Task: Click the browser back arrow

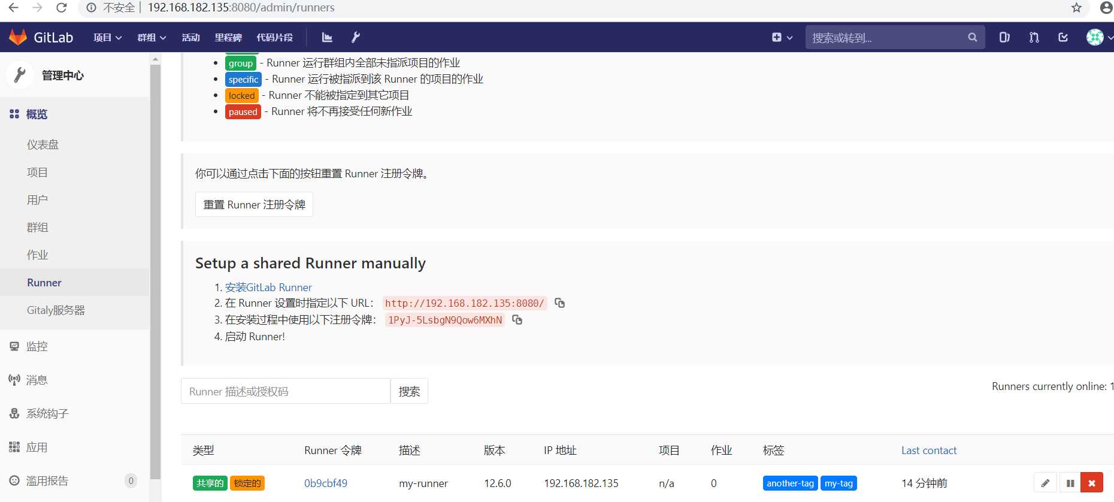Action: (x=13, y=8)
